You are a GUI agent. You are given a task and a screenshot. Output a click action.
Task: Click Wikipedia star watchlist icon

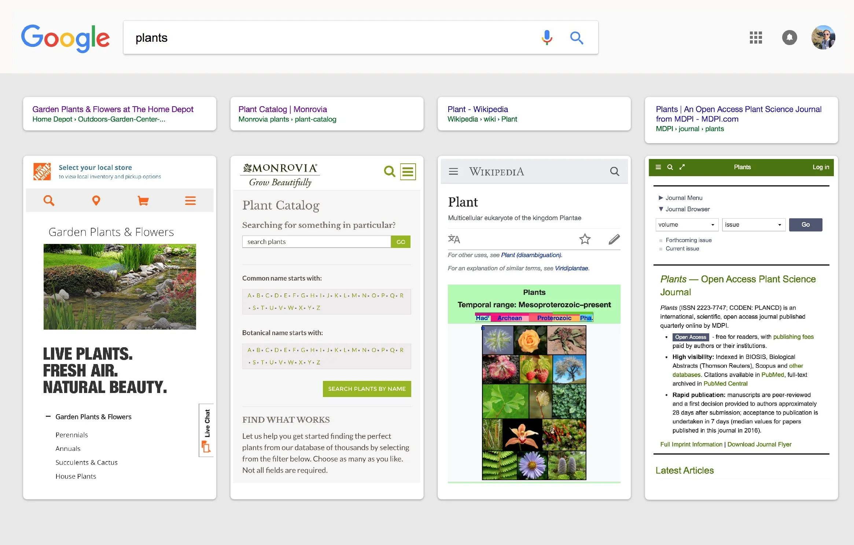tap(585, 239)
